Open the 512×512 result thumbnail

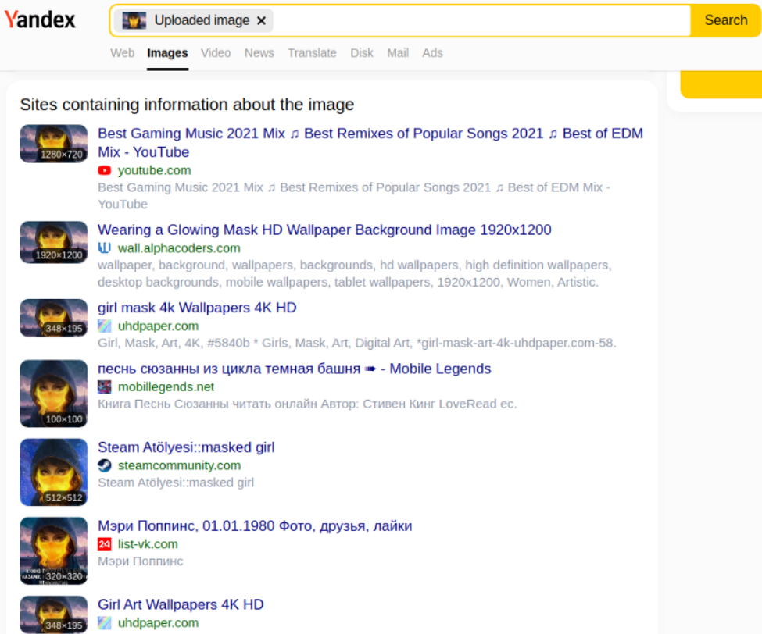pyautogui.click(x=53, y=472)
